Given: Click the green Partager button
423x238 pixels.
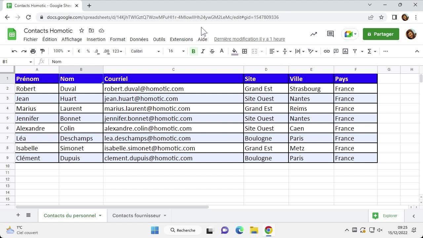Looking at the screenshot, I should click(x=381, y=34).
